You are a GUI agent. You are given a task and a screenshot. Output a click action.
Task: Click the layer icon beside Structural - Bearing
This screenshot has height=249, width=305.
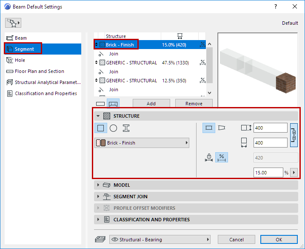click(100, 239)
